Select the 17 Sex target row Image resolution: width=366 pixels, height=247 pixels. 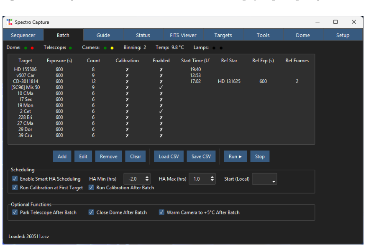point(161,99)
